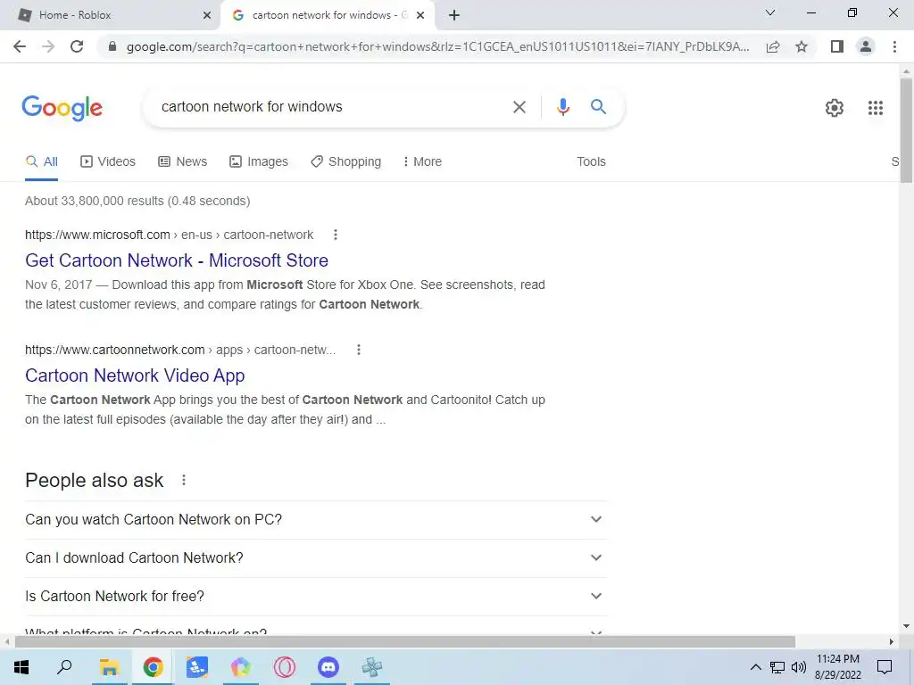Open Google settings gear icon
Image resolution: width=914 pixels, height=685 pixels.
[835, 108]
